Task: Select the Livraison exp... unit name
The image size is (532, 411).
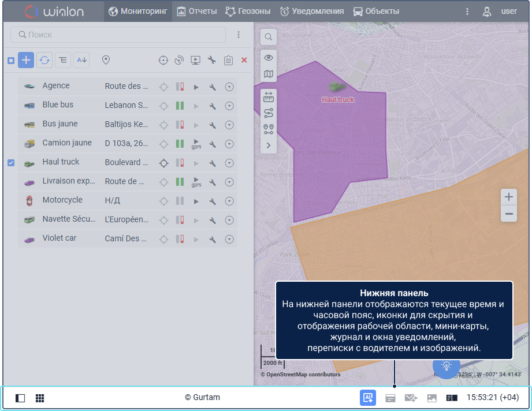Action: (x=69, y=181)
